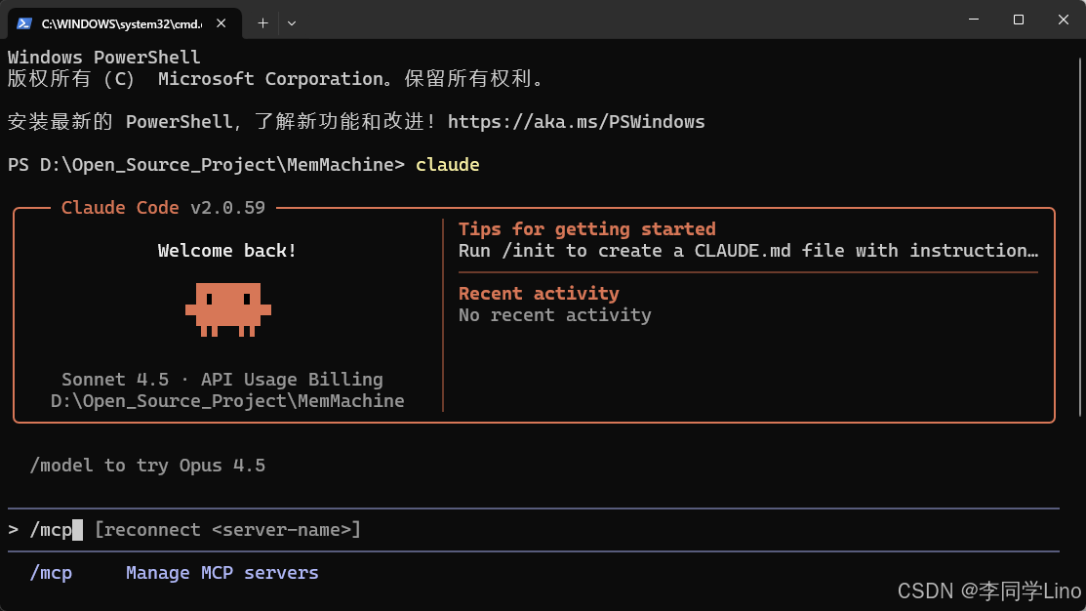Click the PowerShell icon on the tab
This screenshot has height=611, width=1086.
tap(24, 23)
